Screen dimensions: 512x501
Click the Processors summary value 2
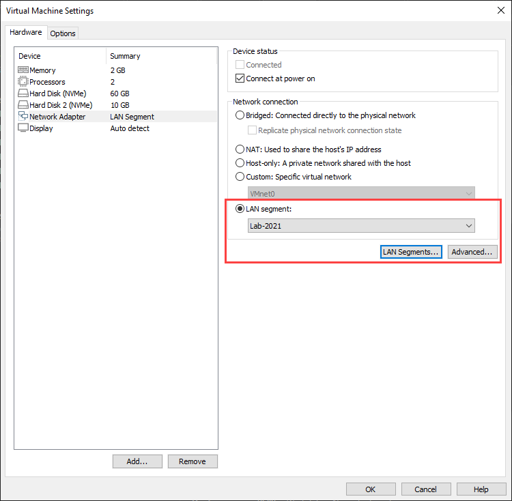113,82
